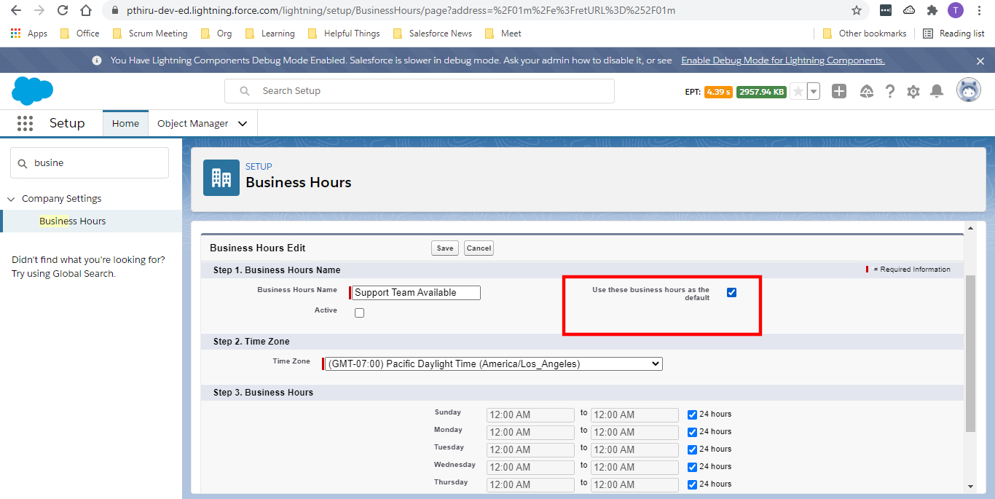Click inside the Business Hours Name field
The image size is (995, 499).
[414, 292]
